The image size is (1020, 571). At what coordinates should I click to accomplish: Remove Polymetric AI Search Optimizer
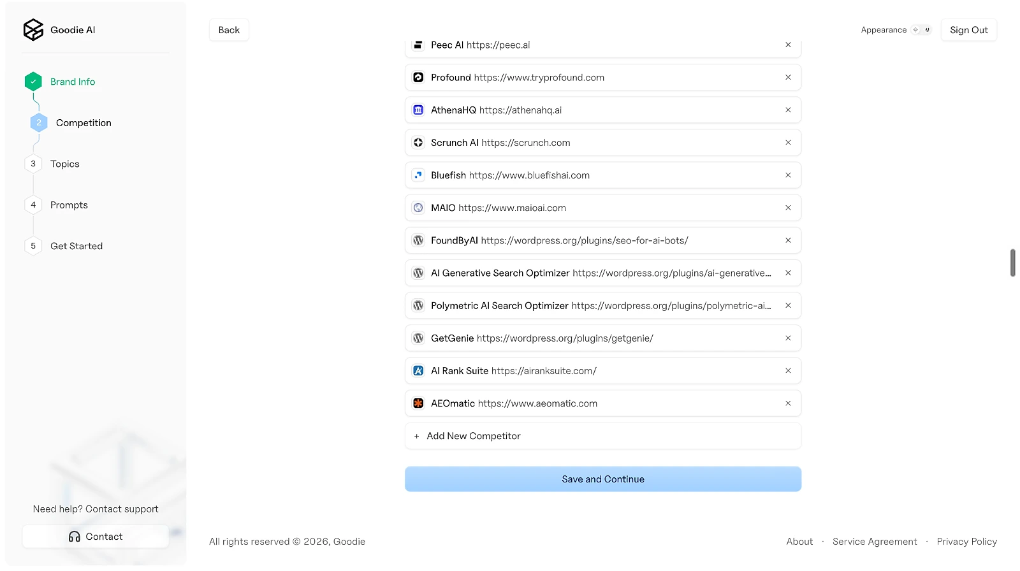[x=788, y=305]
